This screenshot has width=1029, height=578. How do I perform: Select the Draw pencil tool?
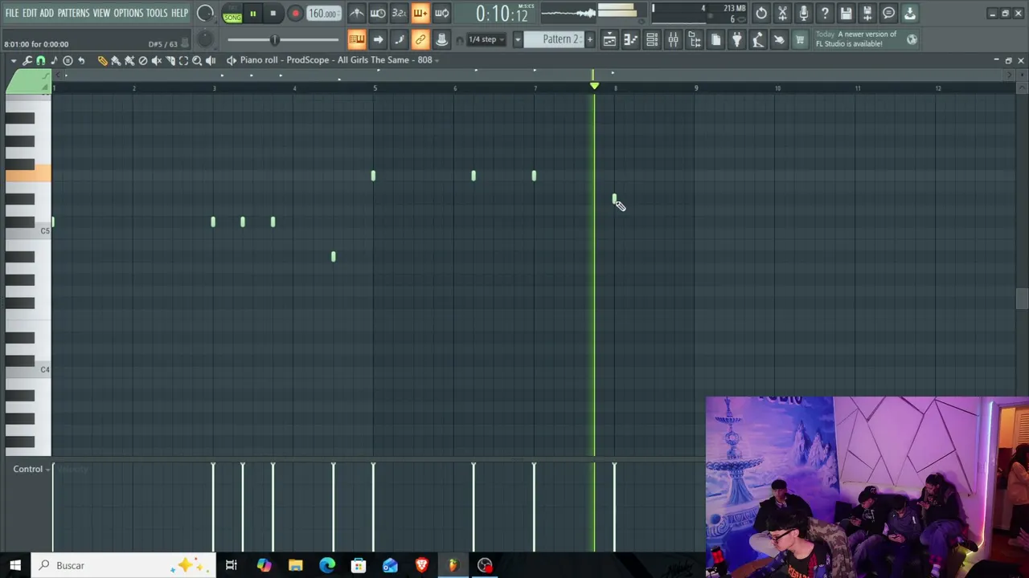[102, 60]
